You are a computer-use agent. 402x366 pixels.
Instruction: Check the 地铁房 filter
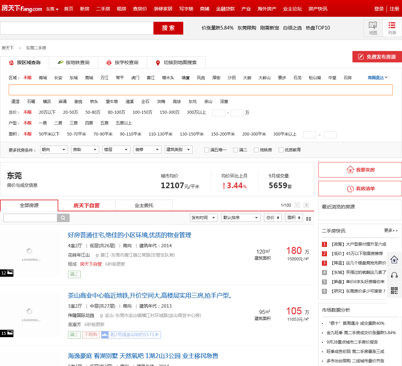click(256, 150)
